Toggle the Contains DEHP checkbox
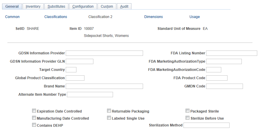 (x=34, y=125)
